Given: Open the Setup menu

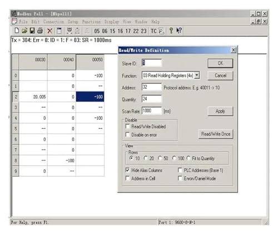Looking at the screenshot, I should (73, 22).
